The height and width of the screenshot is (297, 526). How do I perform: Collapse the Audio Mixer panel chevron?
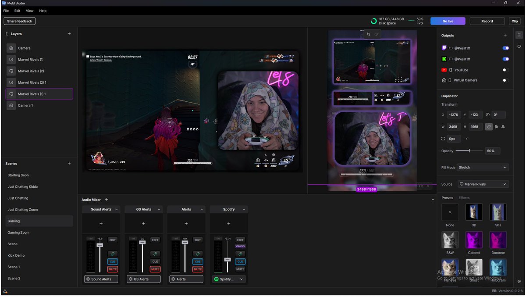(433, 200)
